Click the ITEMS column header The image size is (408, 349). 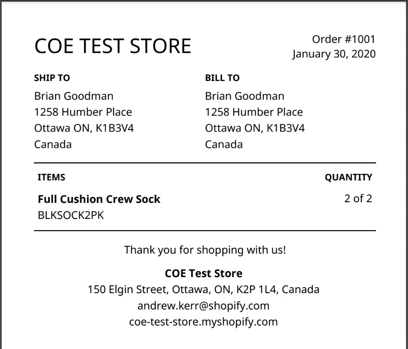tap(51, 177)
